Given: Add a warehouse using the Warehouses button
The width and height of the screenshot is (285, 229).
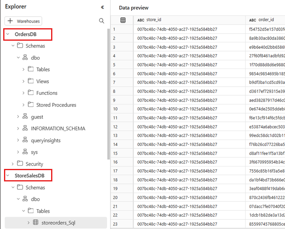Looking at the screenshot, I should pos(24,21).
